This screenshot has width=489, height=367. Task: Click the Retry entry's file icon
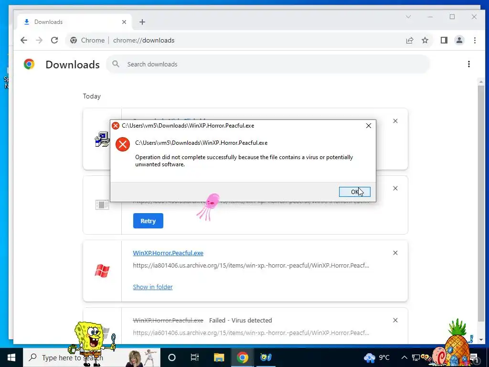102,205
